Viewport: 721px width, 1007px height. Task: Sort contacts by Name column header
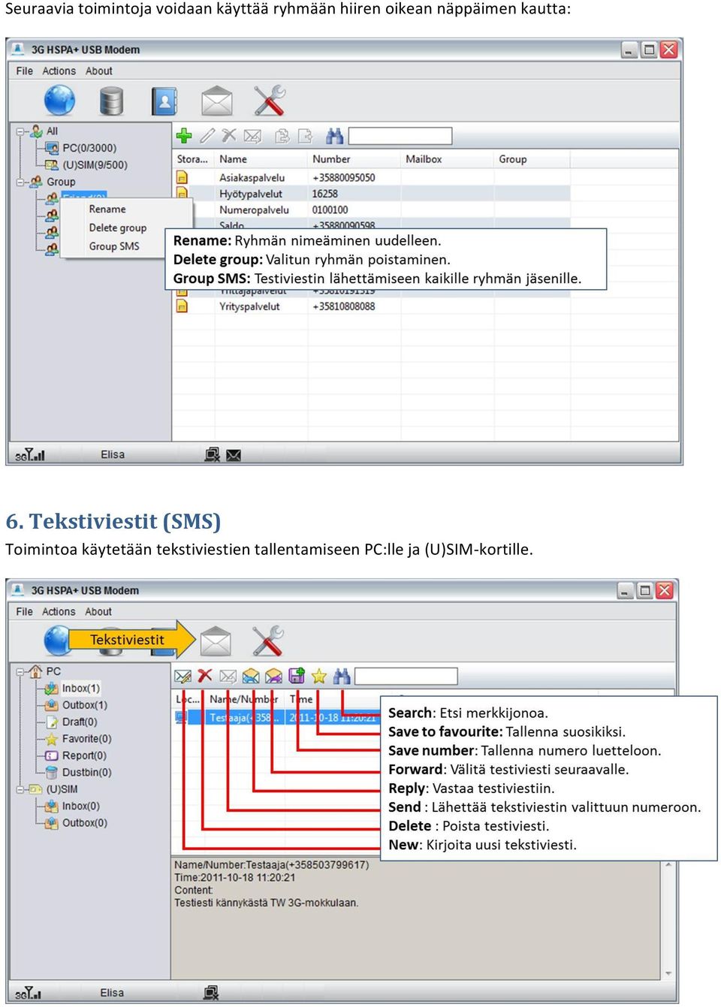pos(233,159)
